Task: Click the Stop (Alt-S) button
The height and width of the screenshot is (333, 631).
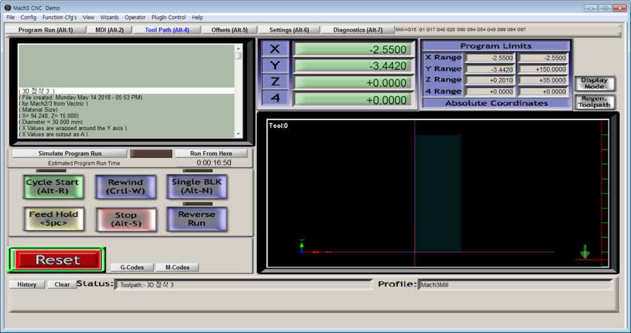Action: tap(126, 219)
